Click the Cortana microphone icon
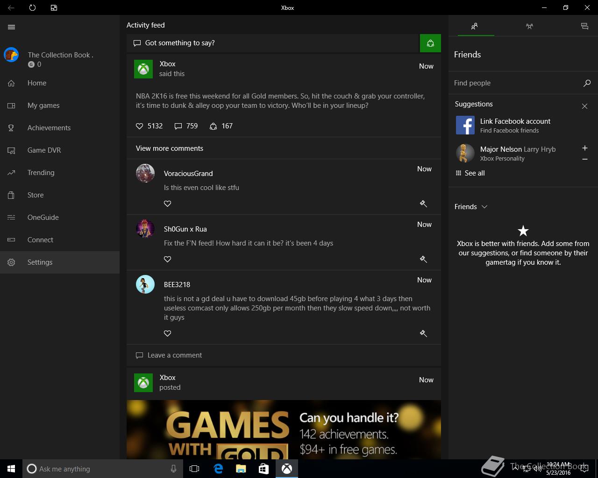Screen dimensions: 598x478 [173, 469]
